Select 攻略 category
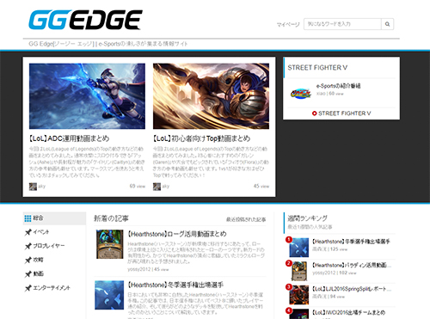 pos(38,260)
